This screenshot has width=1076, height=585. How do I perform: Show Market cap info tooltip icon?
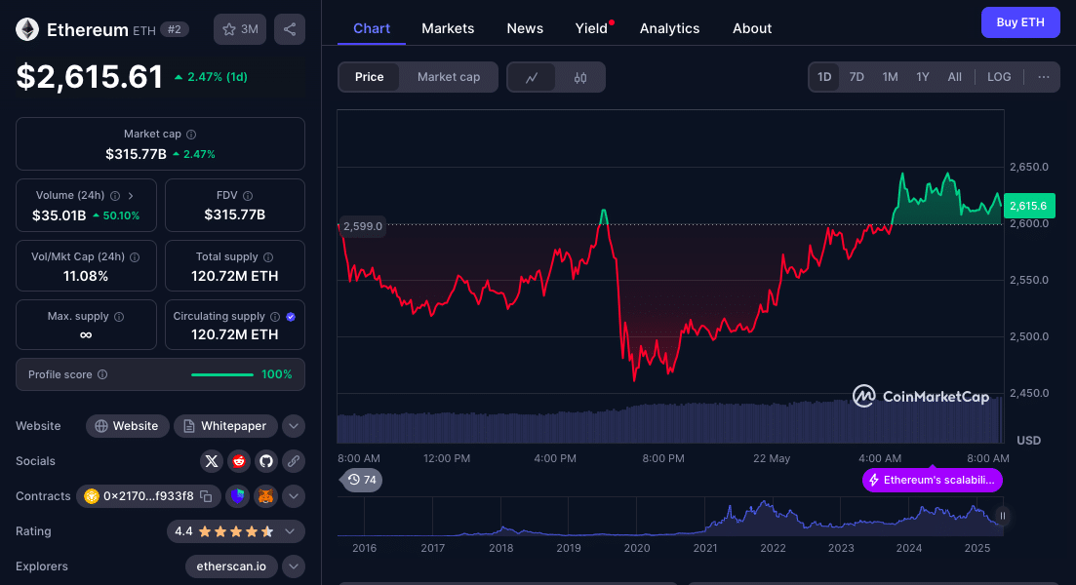point(191,135)
